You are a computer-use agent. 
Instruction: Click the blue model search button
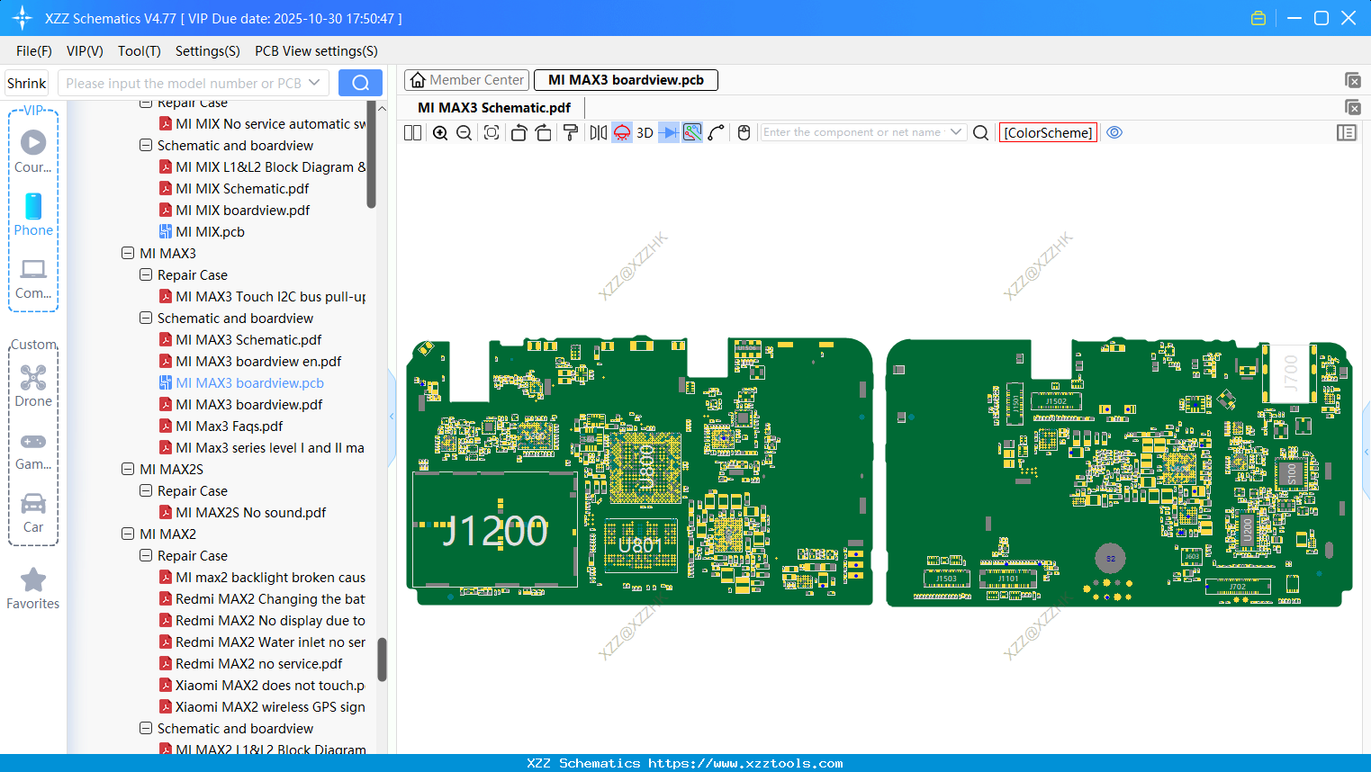[x=360, y=83]
